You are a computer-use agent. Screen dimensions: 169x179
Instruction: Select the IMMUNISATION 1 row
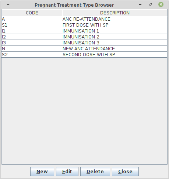coord(84,31)
